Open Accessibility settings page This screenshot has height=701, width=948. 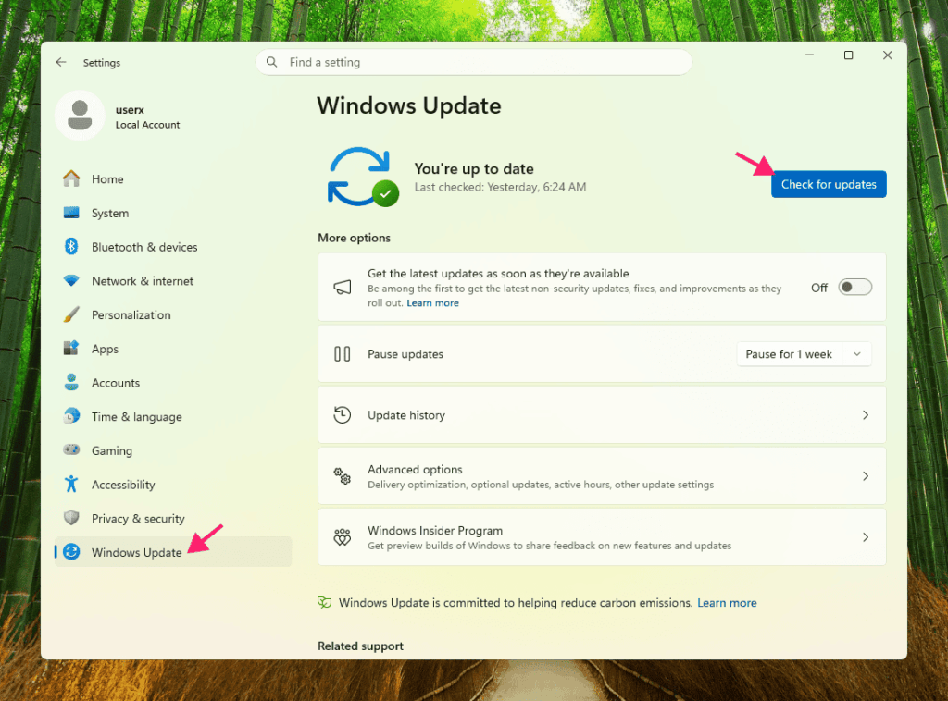(173, 485)
